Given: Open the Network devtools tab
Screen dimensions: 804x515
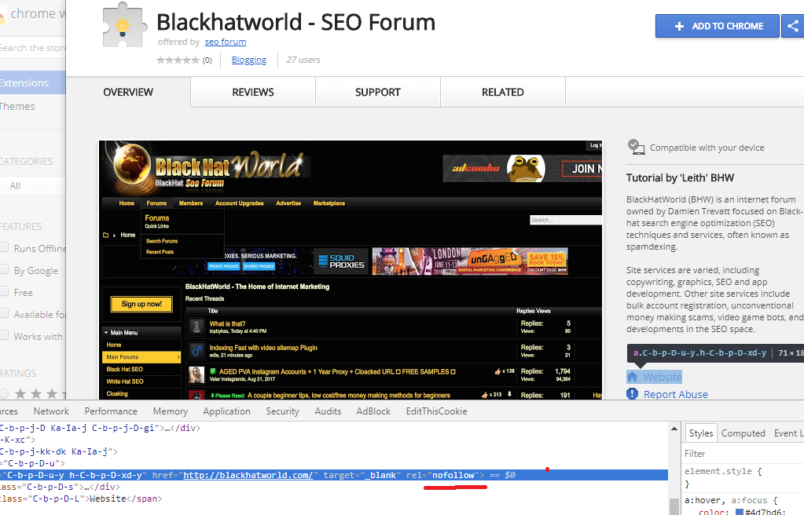Looking at the screenshot, I should tap(51, 411).
